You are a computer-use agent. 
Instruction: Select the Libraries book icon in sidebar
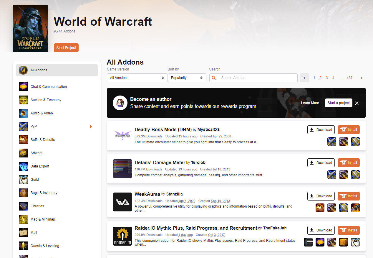click(23, 206)
